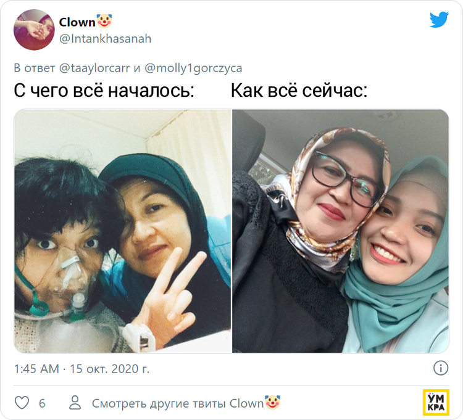The width and height of the screenshot is (463, 420).
Task: Click clown emoji in footer link
Action: pyautogui.click(x=272, y=403)
